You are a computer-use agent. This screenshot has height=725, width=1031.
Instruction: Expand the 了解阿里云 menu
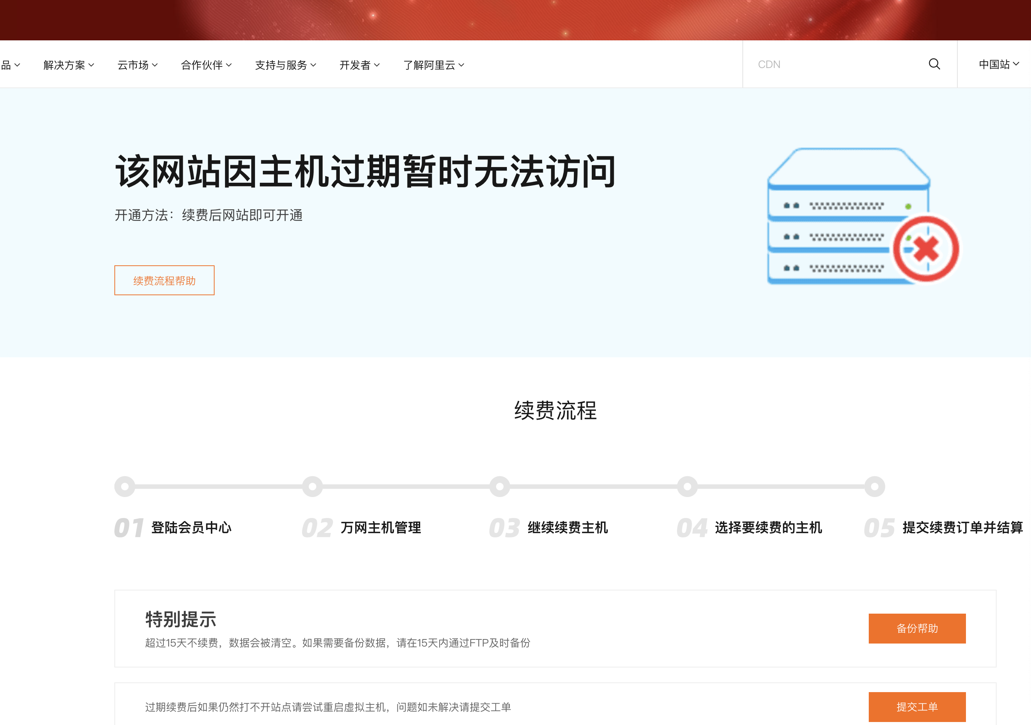433,65
